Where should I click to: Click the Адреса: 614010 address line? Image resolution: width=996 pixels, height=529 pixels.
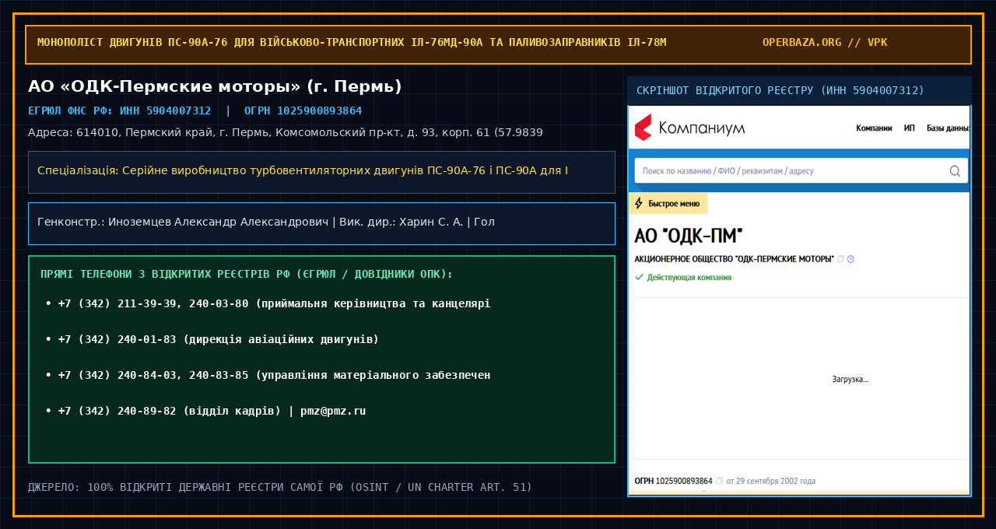(286, 132)
